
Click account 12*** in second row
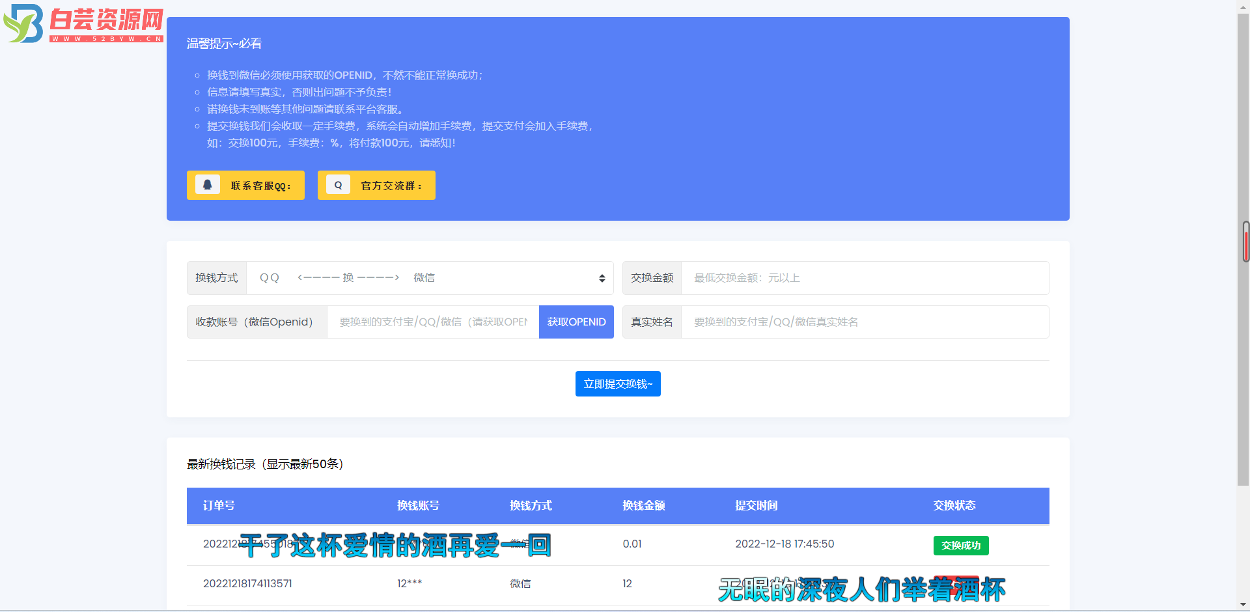(x=410, y=584)
